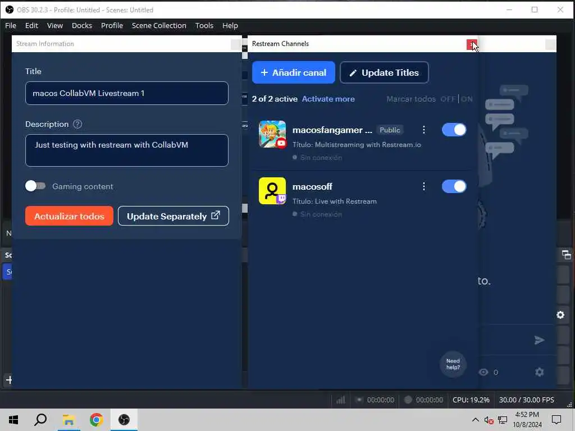This screenshot has width=575, height=431.
Task: Click the '2 of 2 active' text
Action: (x=275, y=99)
